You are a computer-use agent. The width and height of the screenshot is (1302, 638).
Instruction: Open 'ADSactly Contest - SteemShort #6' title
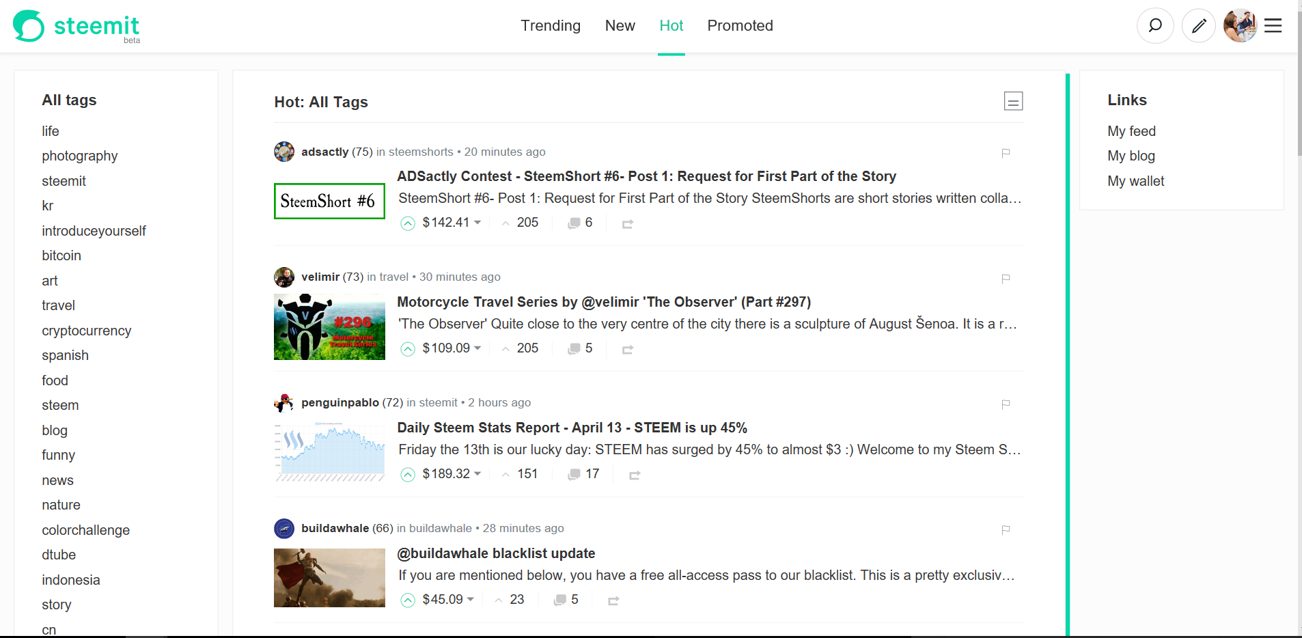click(646, 176)
